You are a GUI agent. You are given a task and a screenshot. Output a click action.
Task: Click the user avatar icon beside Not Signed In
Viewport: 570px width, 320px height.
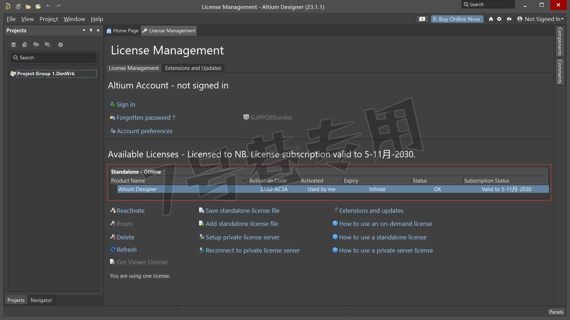(520, 19)
